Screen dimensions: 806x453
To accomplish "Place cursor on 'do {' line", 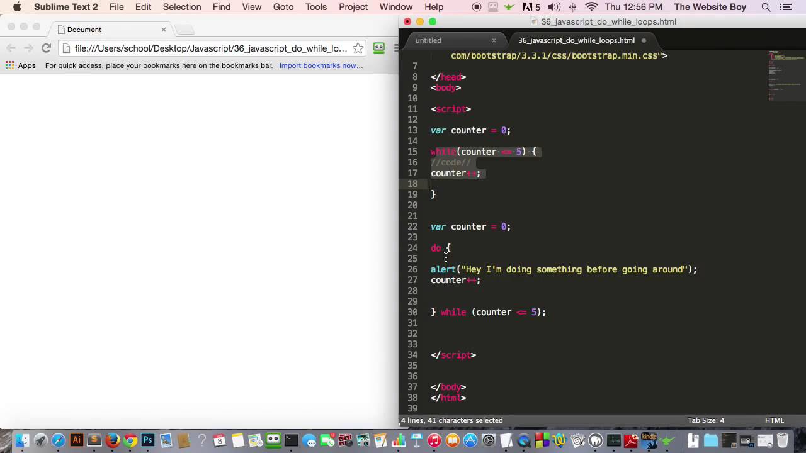I will [441, 248].
